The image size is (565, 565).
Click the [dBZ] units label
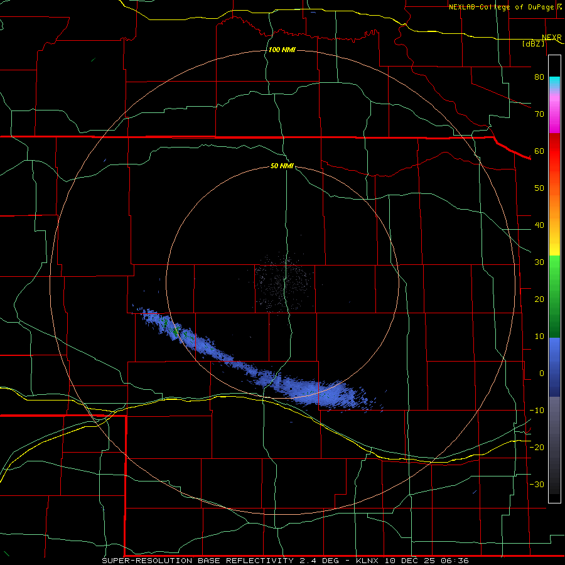coord(533,43)
